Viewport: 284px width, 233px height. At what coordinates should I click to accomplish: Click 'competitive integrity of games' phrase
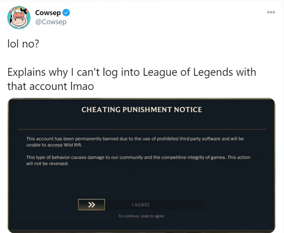point(194,157)
